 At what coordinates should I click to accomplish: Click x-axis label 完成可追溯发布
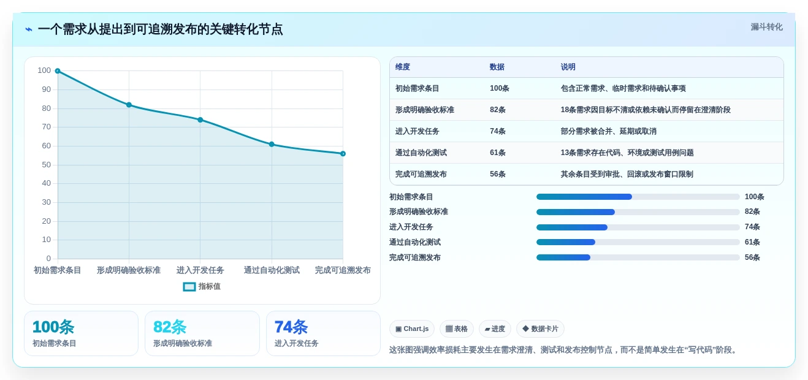(343, 270)
